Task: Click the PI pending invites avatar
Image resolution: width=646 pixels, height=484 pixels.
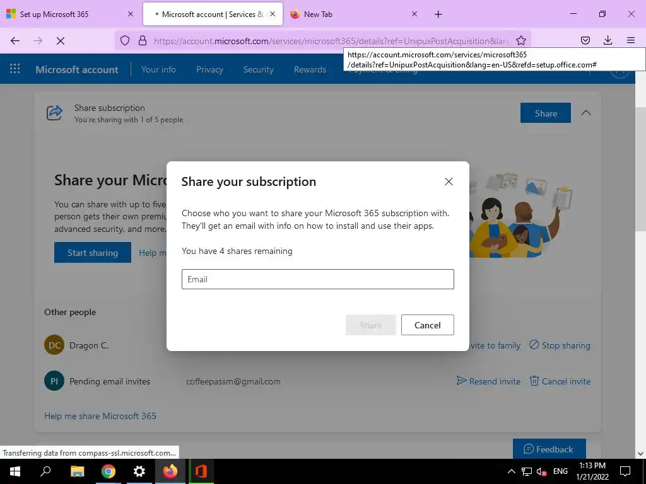Action: [54, 381]
